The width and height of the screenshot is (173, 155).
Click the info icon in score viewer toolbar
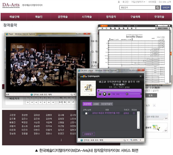[132, 29]
